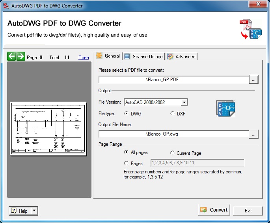Click the PDF file path input field
The image size is (270, 223).
point(174,80)
